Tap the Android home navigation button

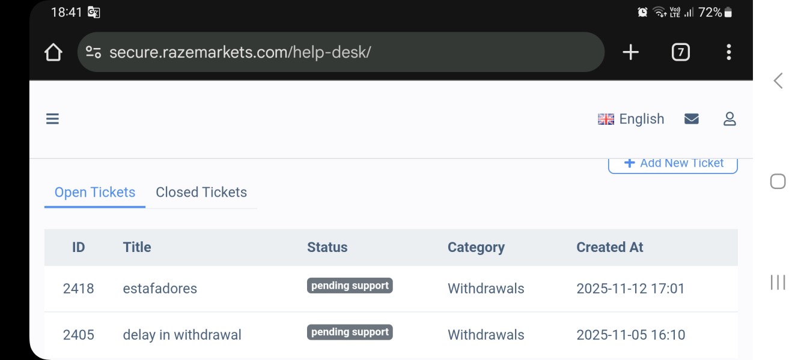(x=778, y=181)
